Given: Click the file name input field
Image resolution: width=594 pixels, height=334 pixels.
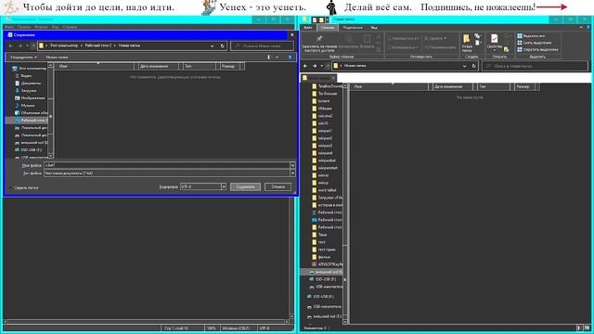Looking at the screenshot, I should pyautogui.click(x=167, y=165).
